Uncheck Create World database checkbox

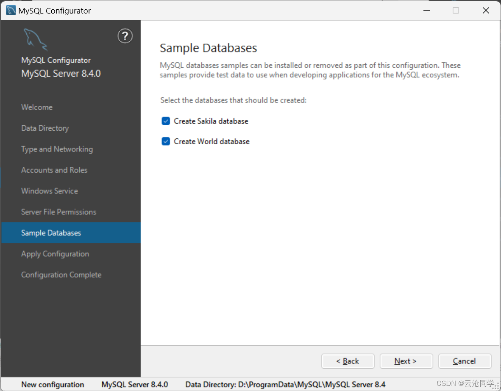coord(166,141)
